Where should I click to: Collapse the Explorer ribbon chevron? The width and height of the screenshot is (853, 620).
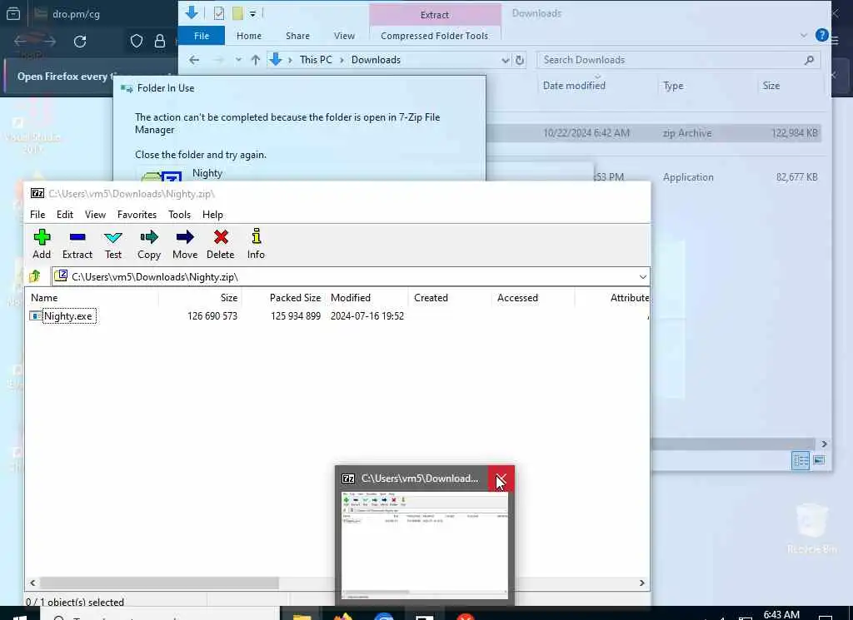click(804, 36)
